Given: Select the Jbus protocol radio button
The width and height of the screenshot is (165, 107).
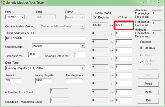Looking at the screenshot, I should click(142, 55).
